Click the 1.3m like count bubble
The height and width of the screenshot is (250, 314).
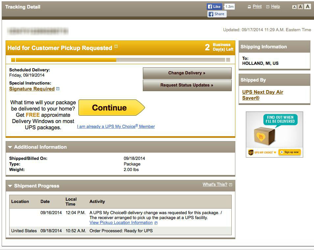point(229,7)
